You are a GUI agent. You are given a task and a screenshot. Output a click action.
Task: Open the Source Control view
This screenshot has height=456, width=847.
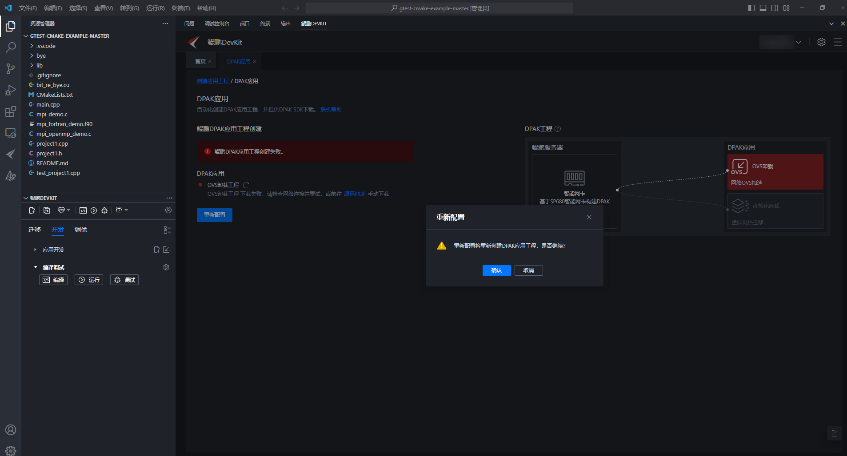coord(11,69)
